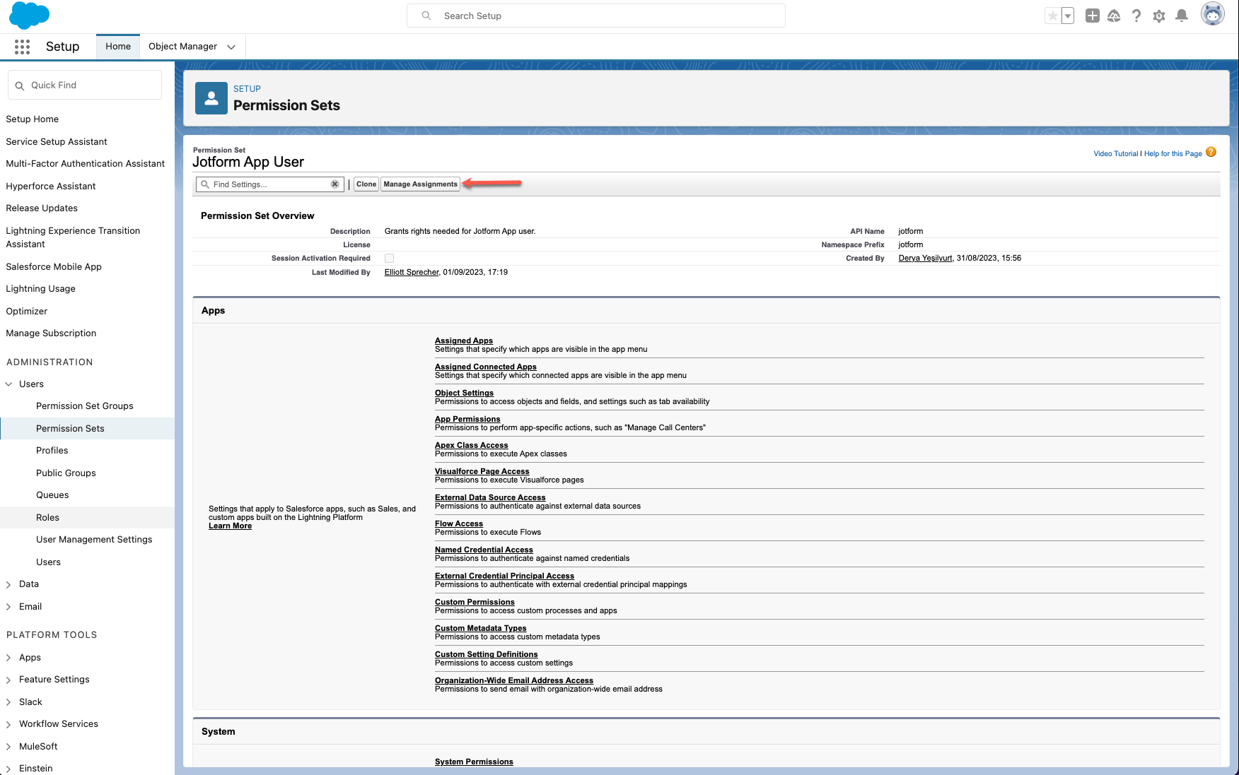Image resolution: width=1239 pixels, height=775 pixels.
Task: Open the notifications bell
Action: pyautogui.click(x=1182, y=16)
